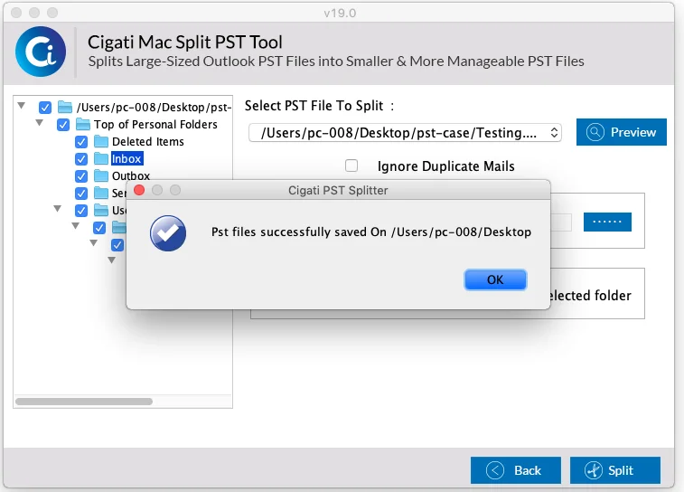The width and height of the screenshot is (684, 492).
Task: Click the folder tree horizontal scrollbar
Action: point(84,402)
